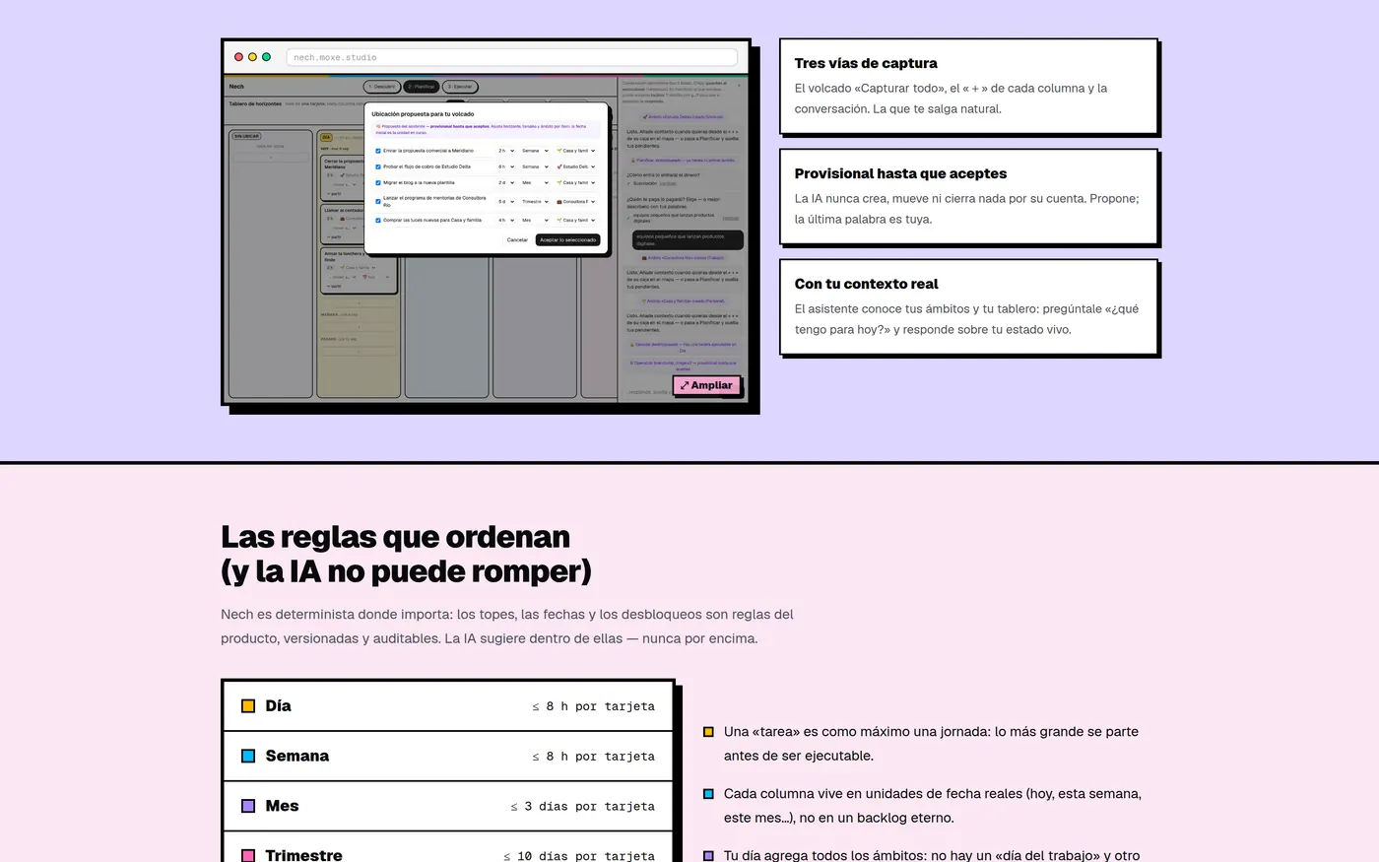Toggle checkbox for Enviar la propuesta comercial
The width and height of the screenshot is (1379, 862).
point(378,151)
